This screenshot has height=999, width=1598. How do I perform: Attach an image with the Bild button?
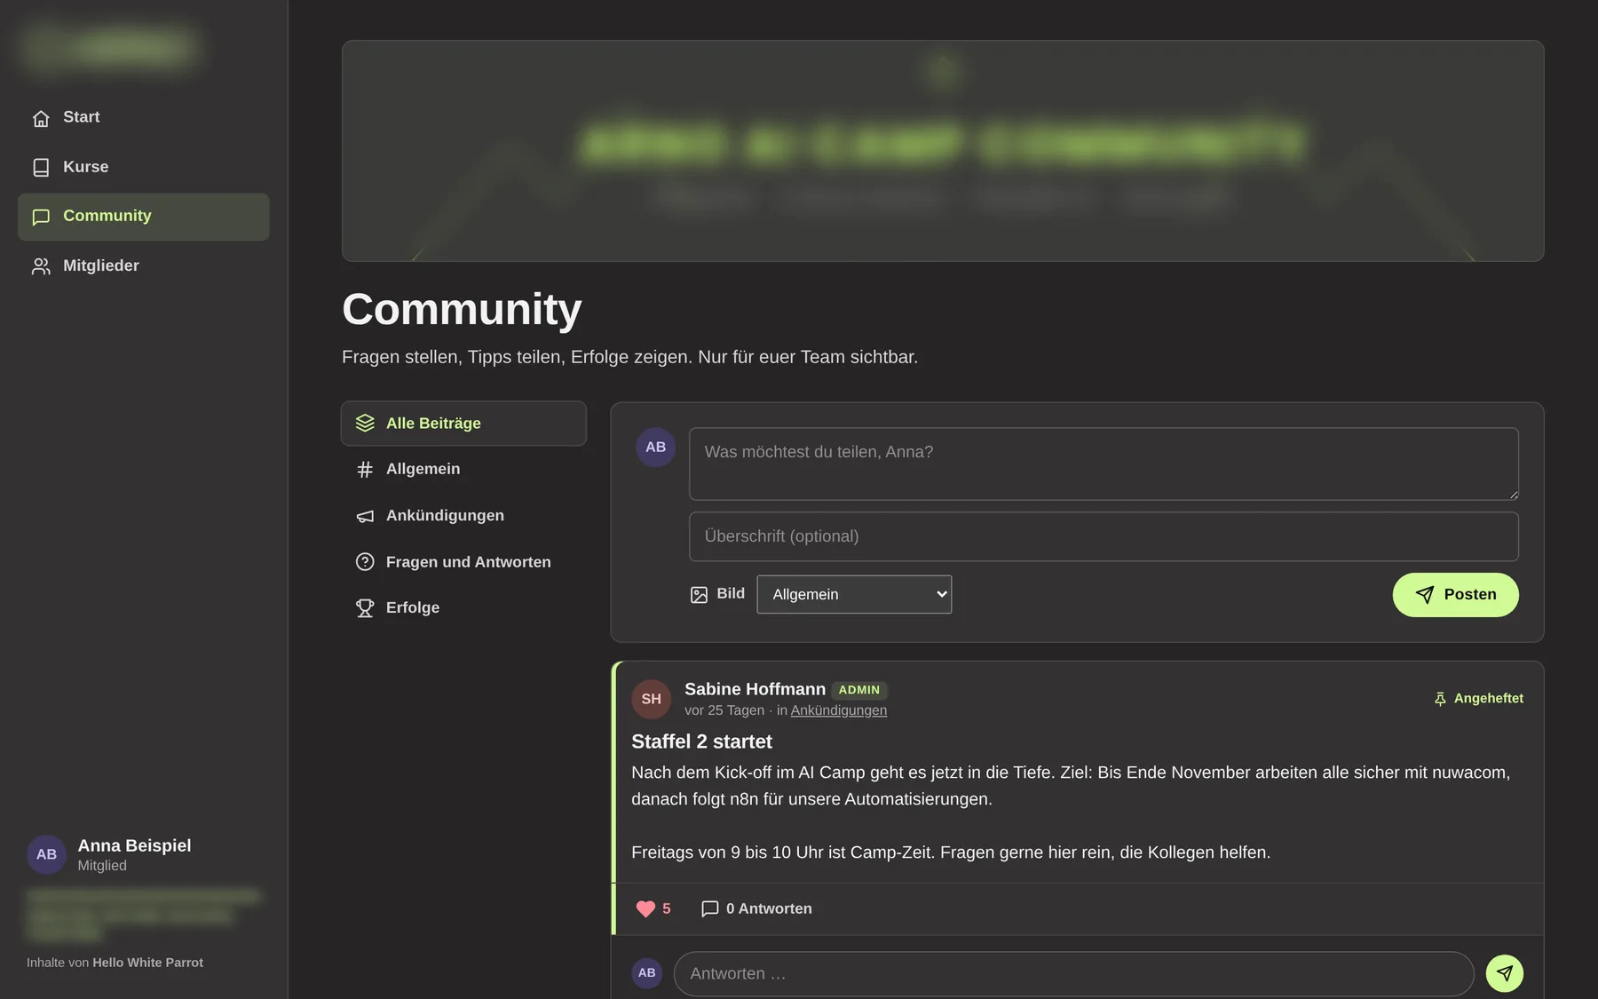coord(717,594)
